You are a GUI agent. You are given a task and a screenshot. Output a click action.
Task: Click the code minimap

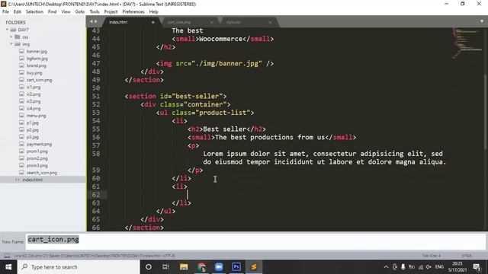(x=467, y=43)
